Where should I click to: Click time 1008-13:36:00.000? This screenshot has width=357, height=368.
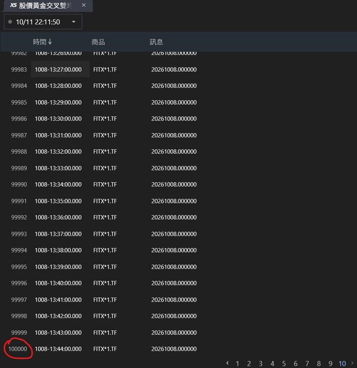click(58, 217)
